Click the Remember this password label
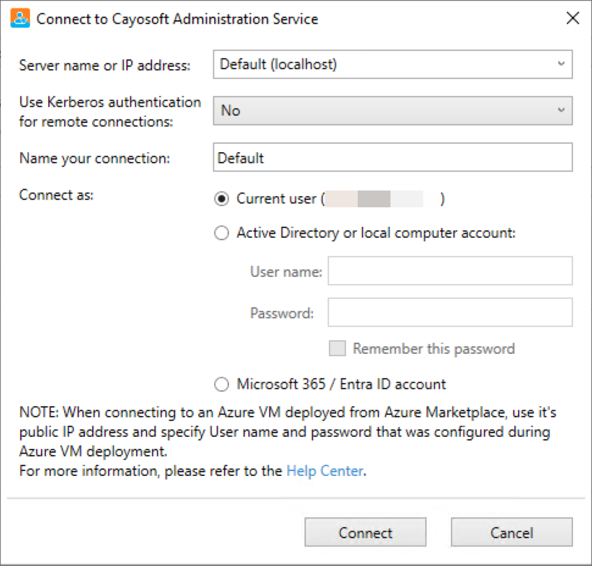 pos(434,349)
